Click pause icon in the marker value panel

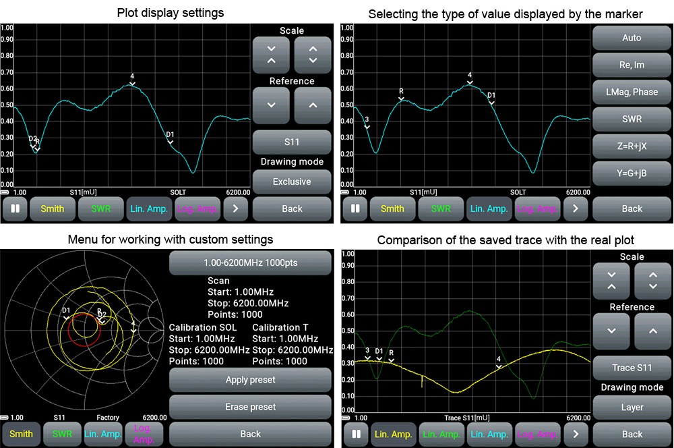[355, 209]
